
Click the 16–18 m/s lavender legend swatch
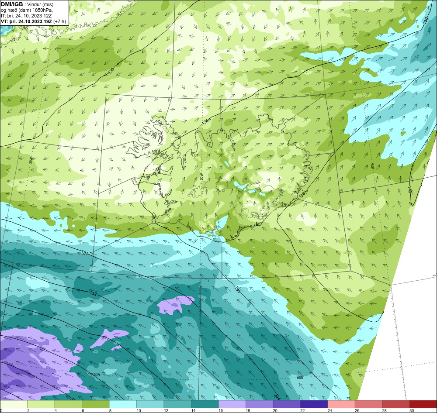(x=232, y=404)
